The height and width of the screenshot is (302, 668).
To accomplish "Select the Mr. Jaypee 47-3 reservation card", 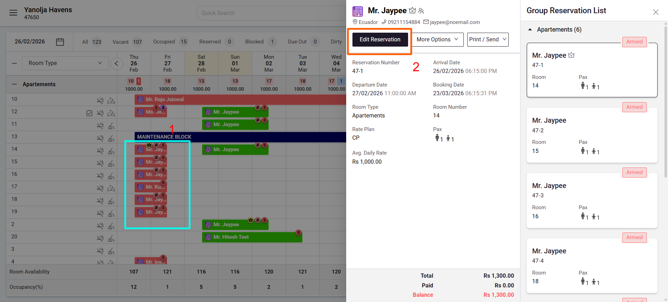I will (592, 201).
